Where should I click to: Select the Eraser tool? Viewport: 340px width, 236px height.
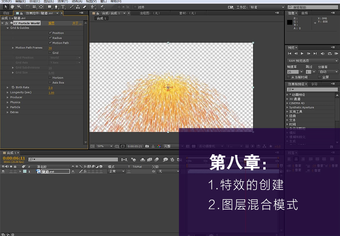pos(85,7)
